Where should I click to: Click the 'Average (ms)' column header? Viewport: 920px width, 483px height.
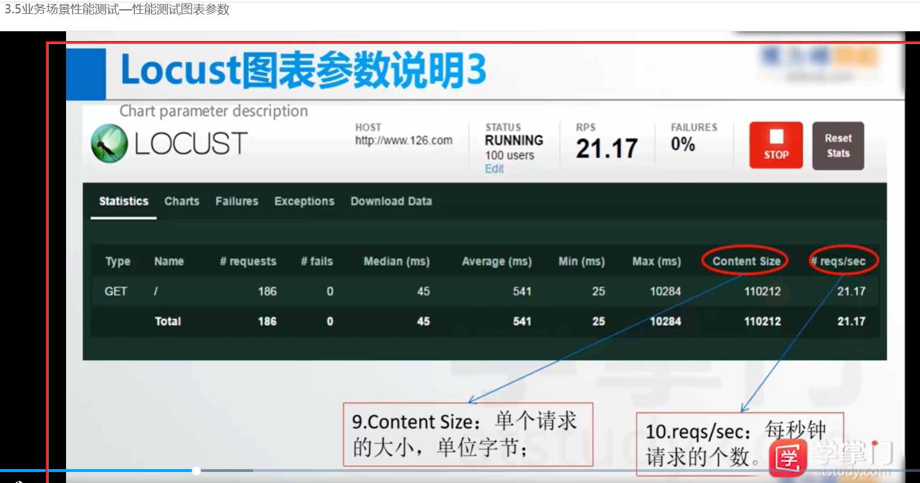pyautogui.click(x=496, y=261)
